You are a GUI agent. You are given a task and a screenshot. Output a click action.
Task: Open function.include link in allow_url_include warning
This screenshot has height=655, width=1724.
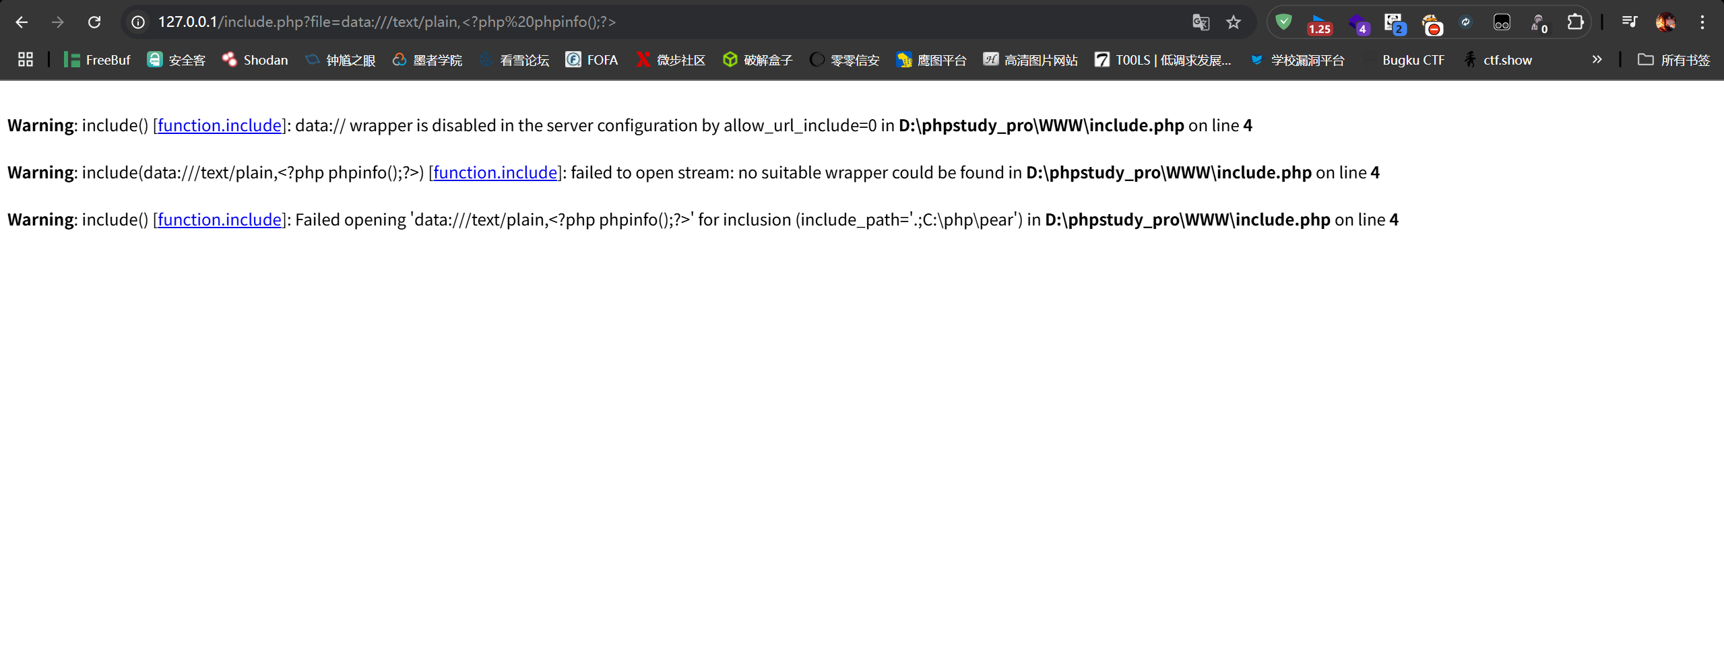point(220,126)
